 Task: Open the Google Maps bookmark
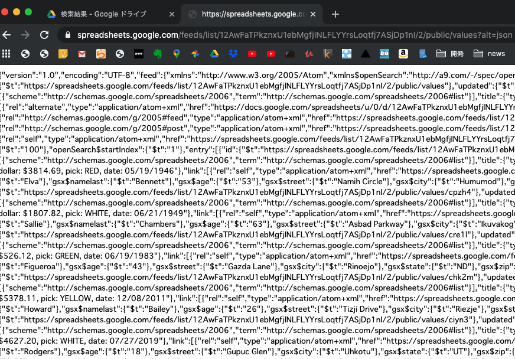pyautogui.click(x=177, y=54)
